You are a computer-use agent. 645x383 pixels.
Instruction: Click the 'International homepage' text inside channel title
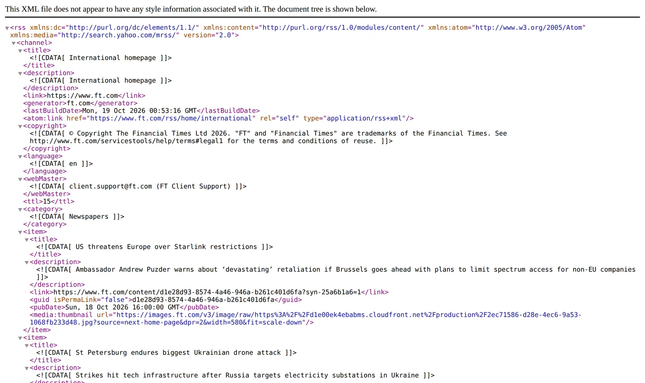112,58
